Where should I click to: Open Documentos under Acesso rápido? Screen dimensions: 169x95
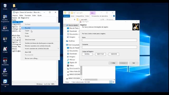point(72,34)
